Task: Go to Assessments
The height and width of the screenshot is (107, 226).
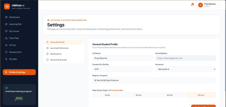Action: pos(19,52)
